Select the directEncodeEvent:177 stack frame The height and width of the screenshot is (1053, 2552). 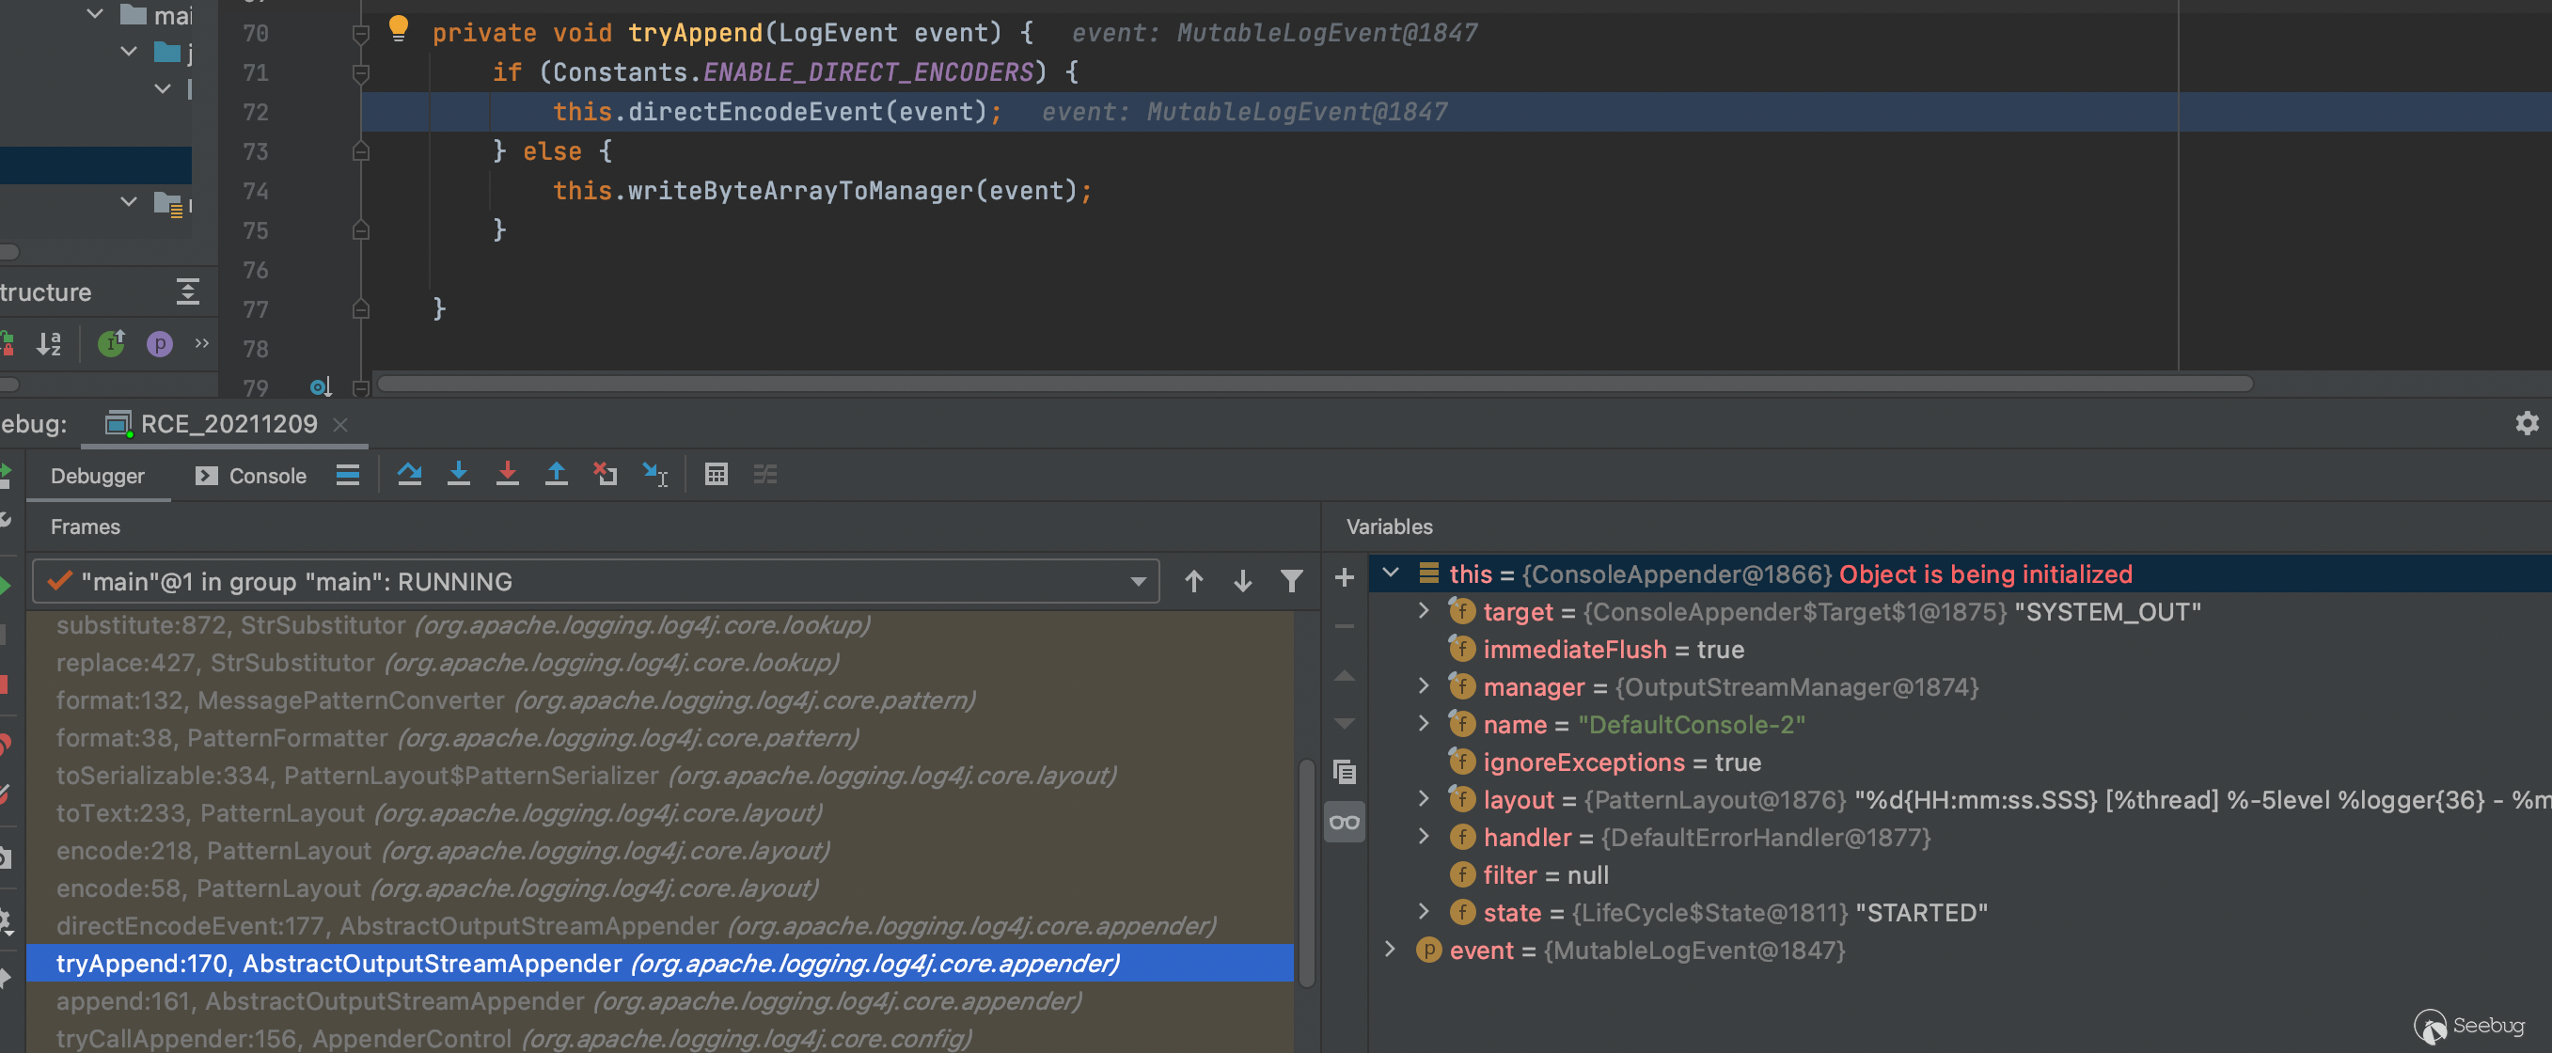(634, 925)
